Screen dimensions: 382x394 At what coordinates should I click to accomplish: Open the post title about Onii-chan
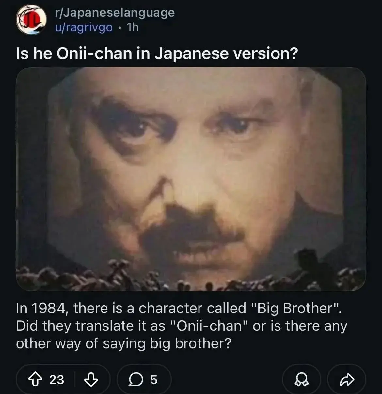(x=157, y=53)
